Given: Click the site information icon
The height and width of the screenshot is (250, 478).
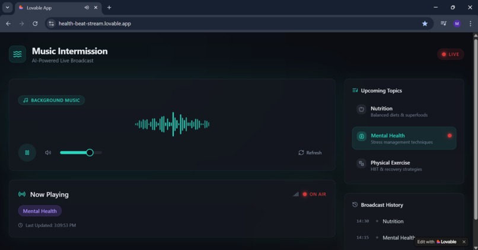Looking at the screenshot, I should click(x=51, y=24).
